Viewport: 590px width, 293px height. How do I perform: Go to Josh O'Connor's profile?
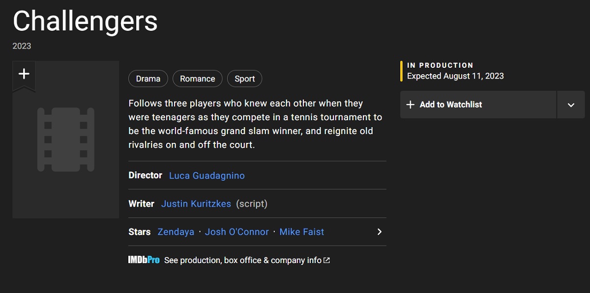(237, 232)
